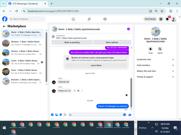Image resolution: width=181 pixels, height=135 pixels.
Task: Click the '$780 - 2 Beds 2 Baths' listing text
Action: click(71, 38)
